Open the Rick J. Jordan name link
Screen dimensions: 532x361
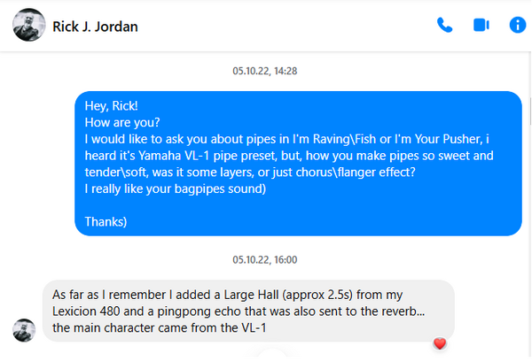[95, 27]
